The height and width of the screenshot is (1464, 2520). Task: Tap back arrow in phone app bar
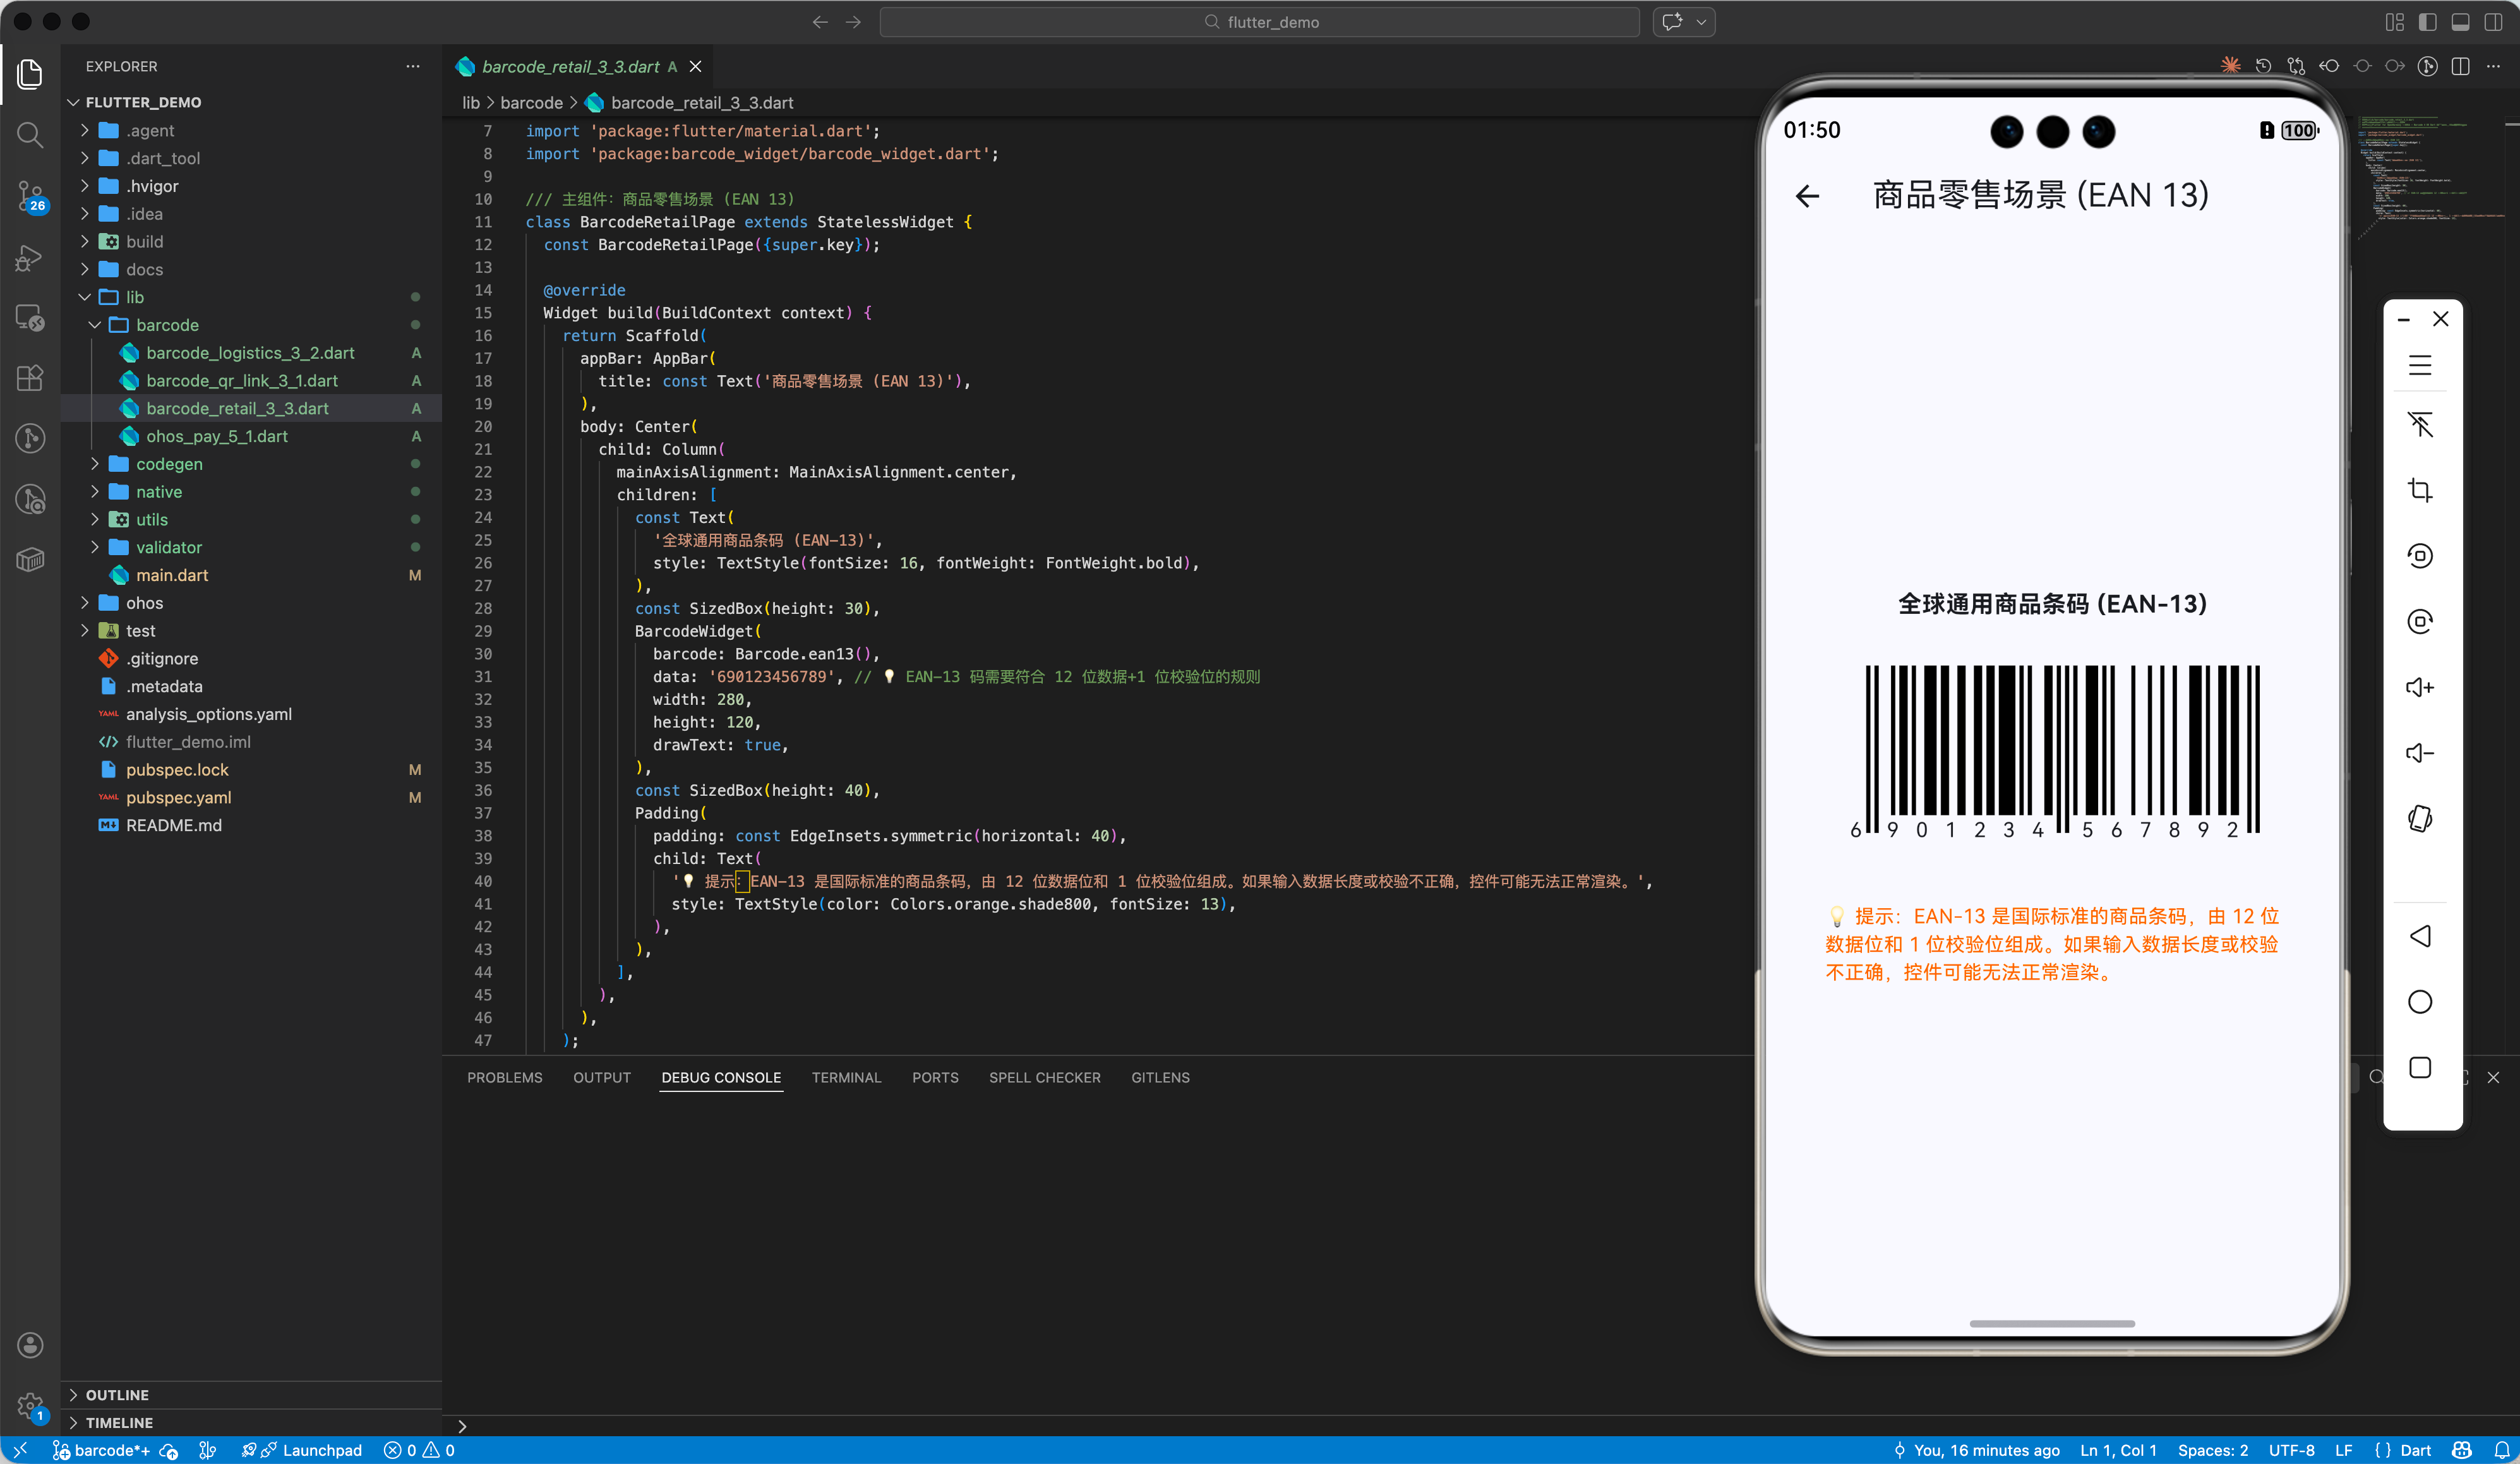click(x=1807, y=196)
